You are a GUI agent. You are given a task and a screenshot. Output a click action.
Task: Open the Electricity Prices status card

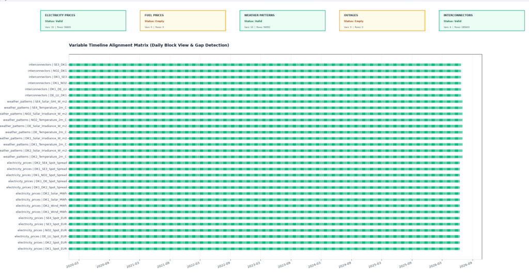pyautogui.click(x=83, y=21)
